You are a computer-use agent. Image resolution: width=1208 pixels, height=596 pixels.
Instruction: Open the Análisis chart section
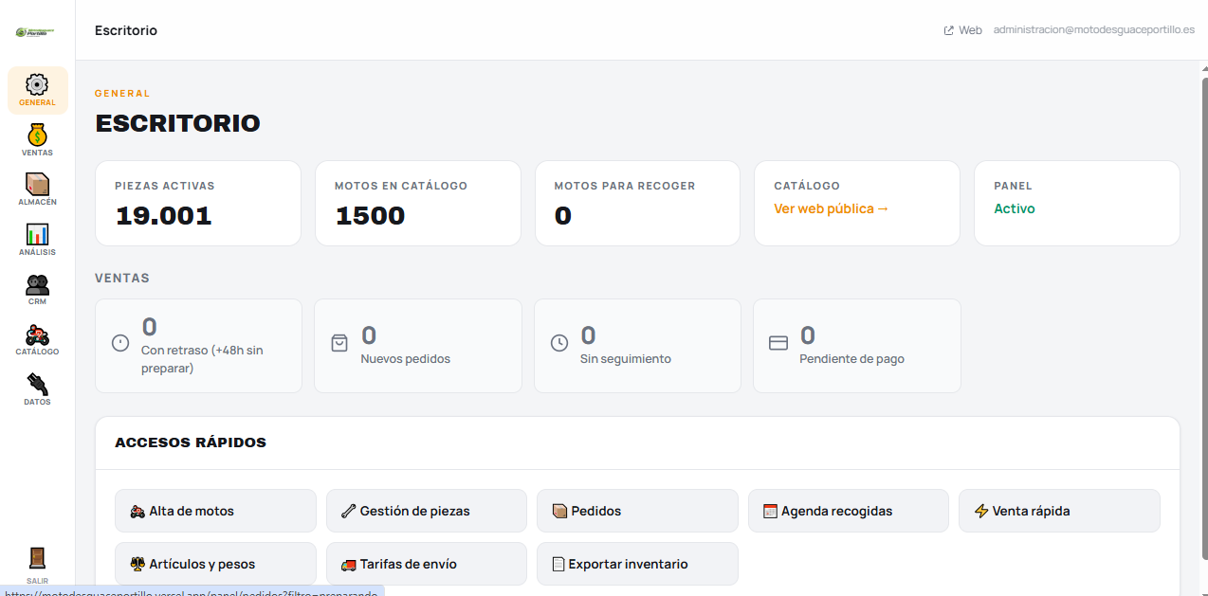pyautogui.click(x=37, y=240)
